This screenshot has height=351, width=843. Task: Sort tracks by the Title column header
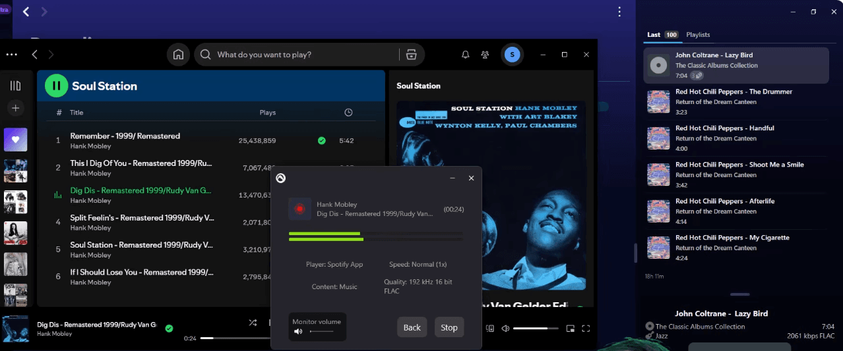[77, 113]
